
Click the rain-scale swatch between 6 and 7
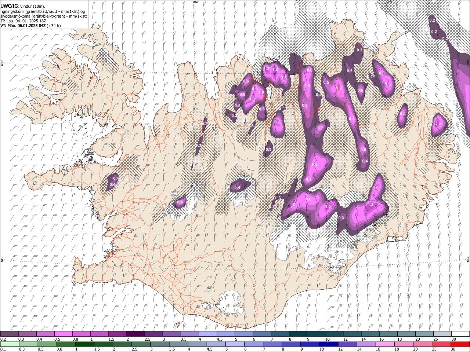click(253, 344)
